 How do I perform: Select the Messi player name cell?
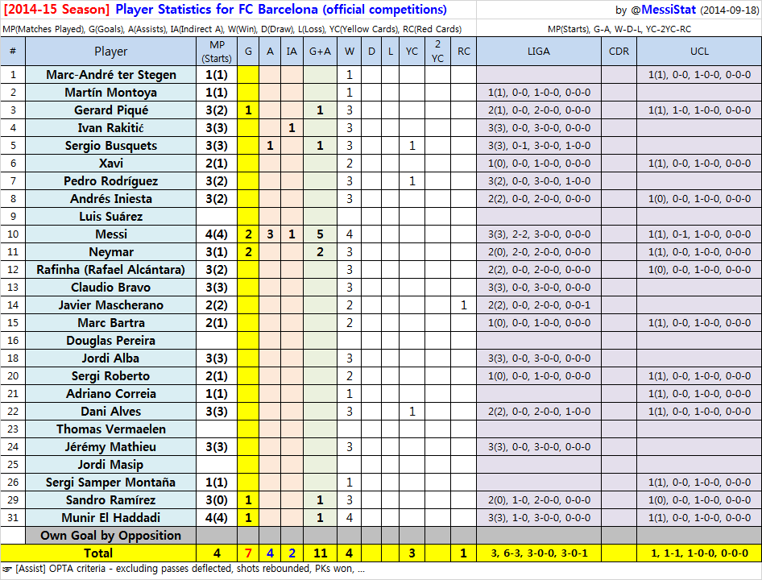(110, 234)
